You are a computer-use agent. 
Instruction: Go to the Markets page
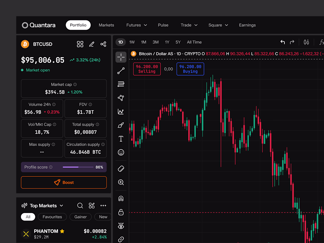[x=106, y=25]
